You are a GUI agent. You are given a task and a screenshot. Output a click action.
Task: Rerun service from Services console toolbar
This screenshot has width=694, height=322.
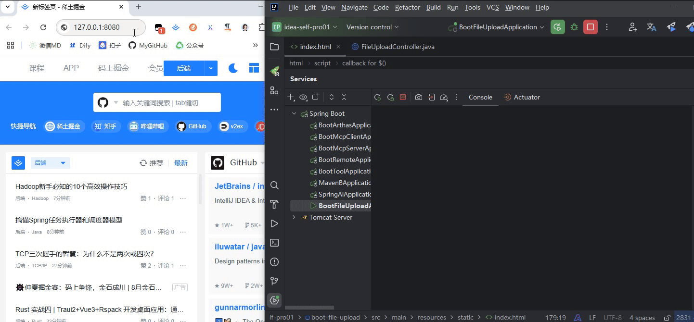click(378, 97)
